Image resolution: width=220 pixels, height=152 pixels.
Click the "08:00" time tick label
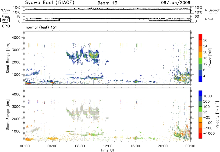(80, 146)
